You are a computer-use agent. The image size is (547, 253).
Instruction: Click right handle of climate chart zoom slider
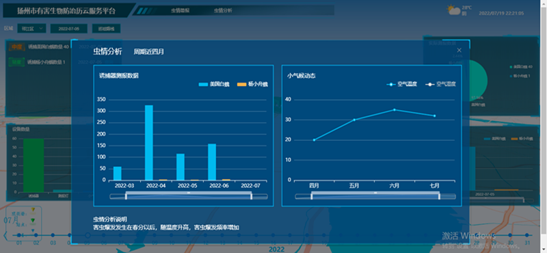439,196
